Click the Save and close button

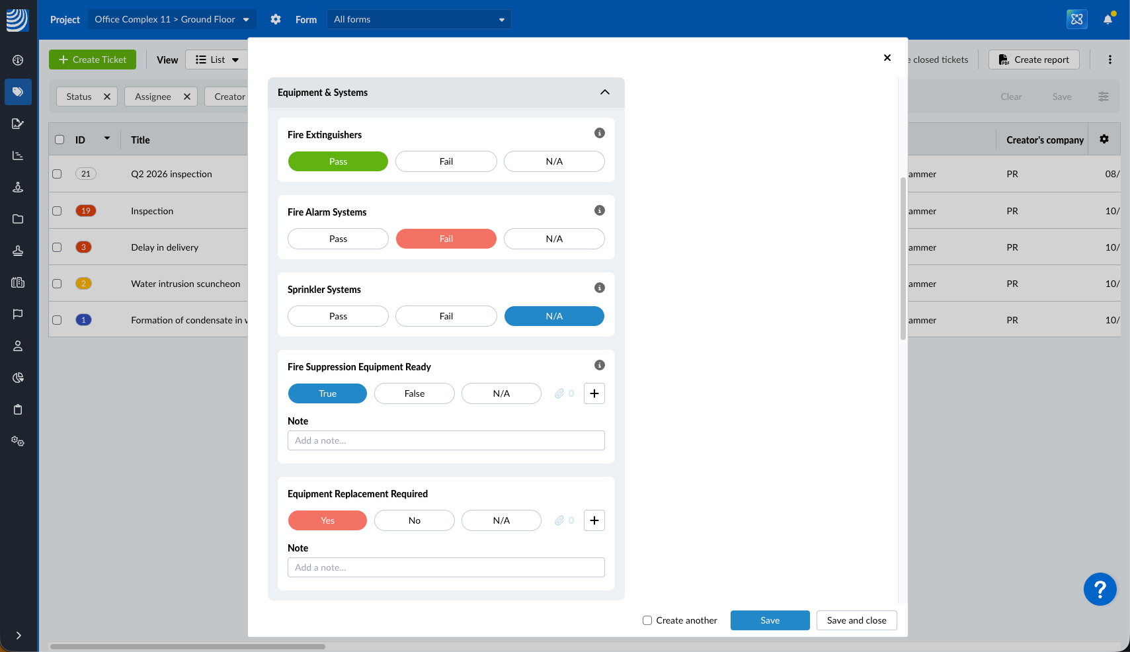[x=856, y=620]
